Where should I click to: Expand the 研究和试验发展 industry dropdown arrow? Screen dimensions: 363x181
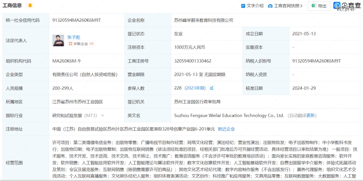click(x=103, y=115)
